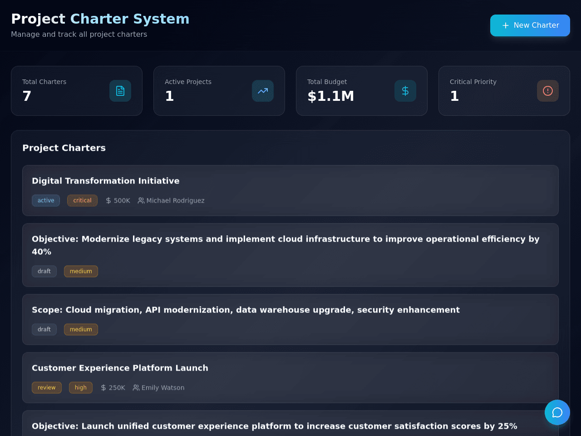Click the high priority badge
The image size is (581, 436).
point(81,388)
